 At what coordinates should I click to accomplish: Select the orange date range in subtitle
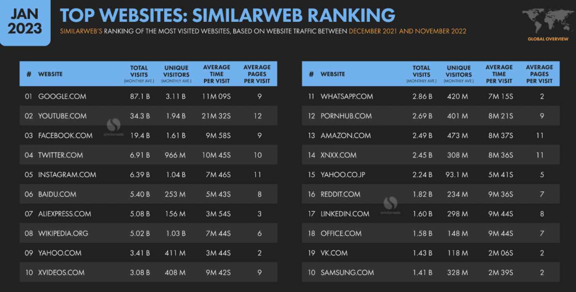pyautogui.click(x=407, y=31)
